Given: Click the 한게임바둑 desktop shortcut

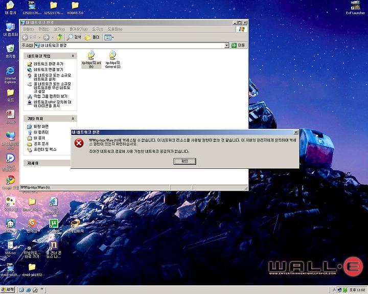Looking at the screenshot, I should (x=75, y=225).
